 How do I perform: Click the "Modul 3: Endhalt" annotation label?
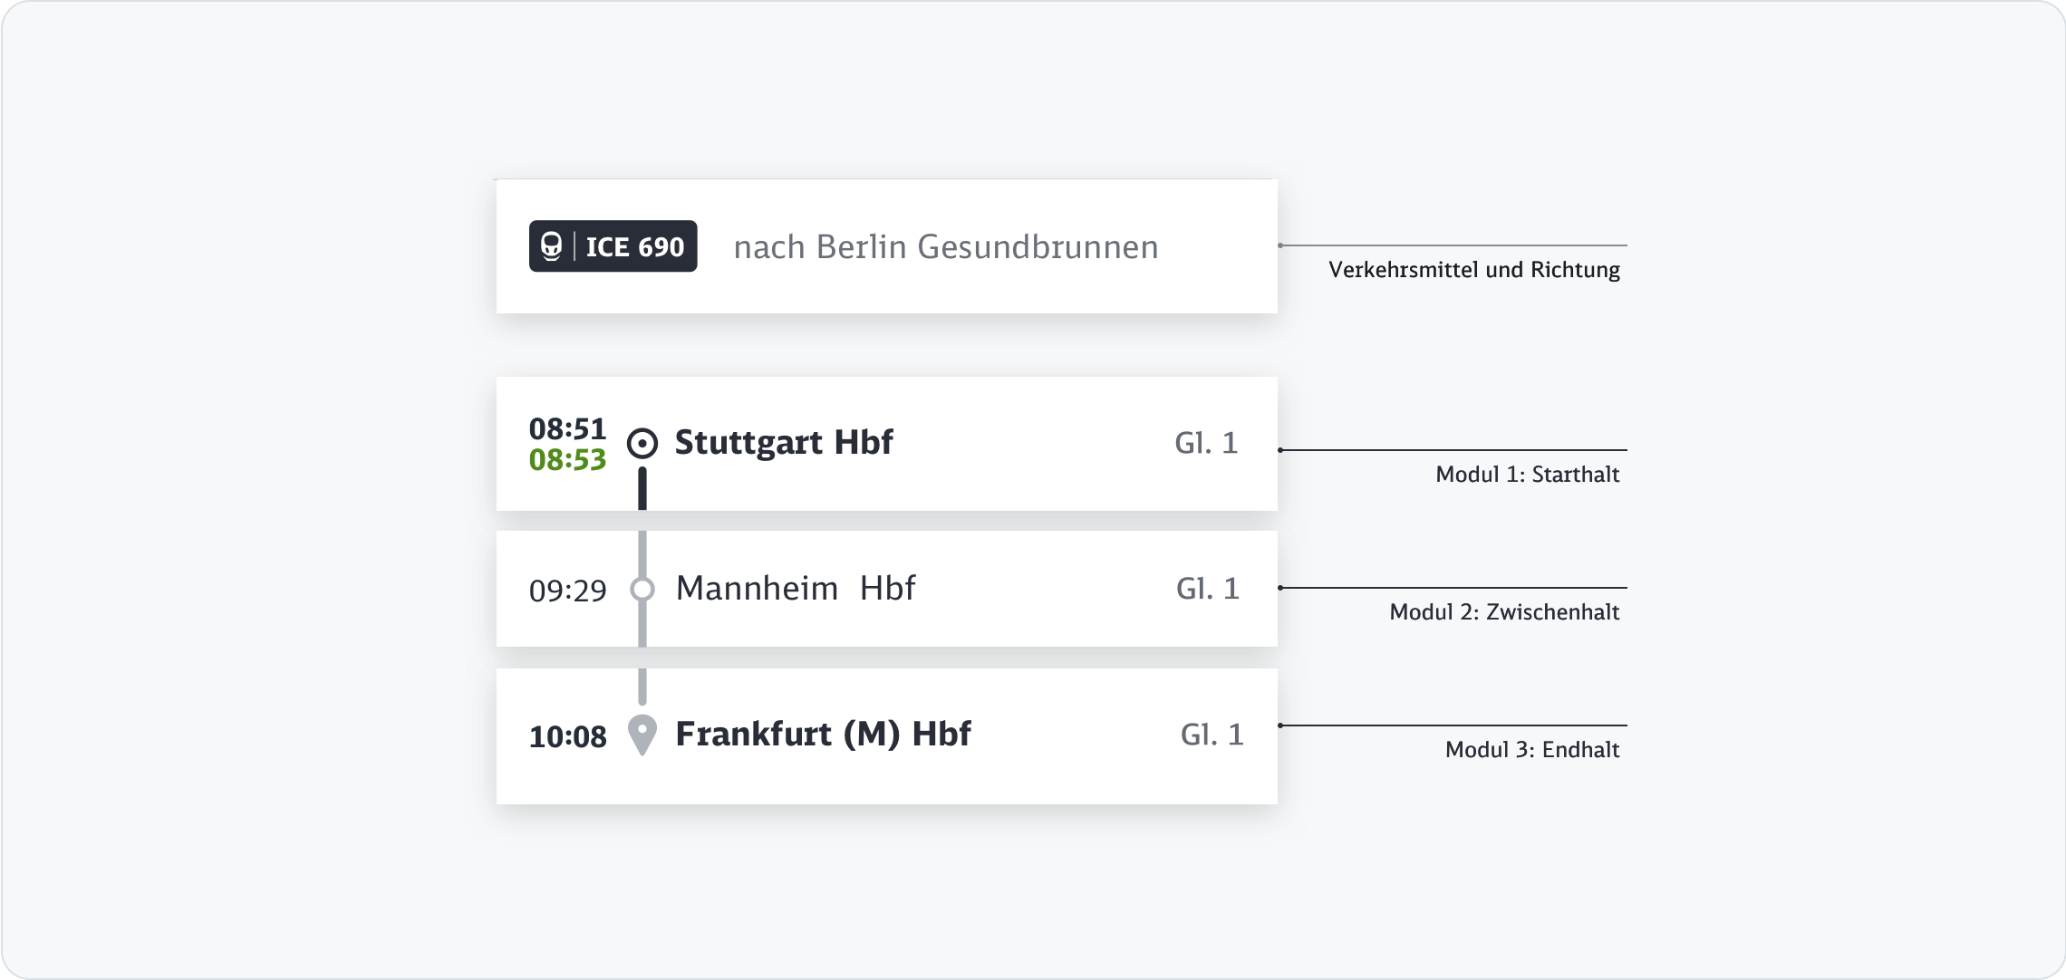point(1531,750)
